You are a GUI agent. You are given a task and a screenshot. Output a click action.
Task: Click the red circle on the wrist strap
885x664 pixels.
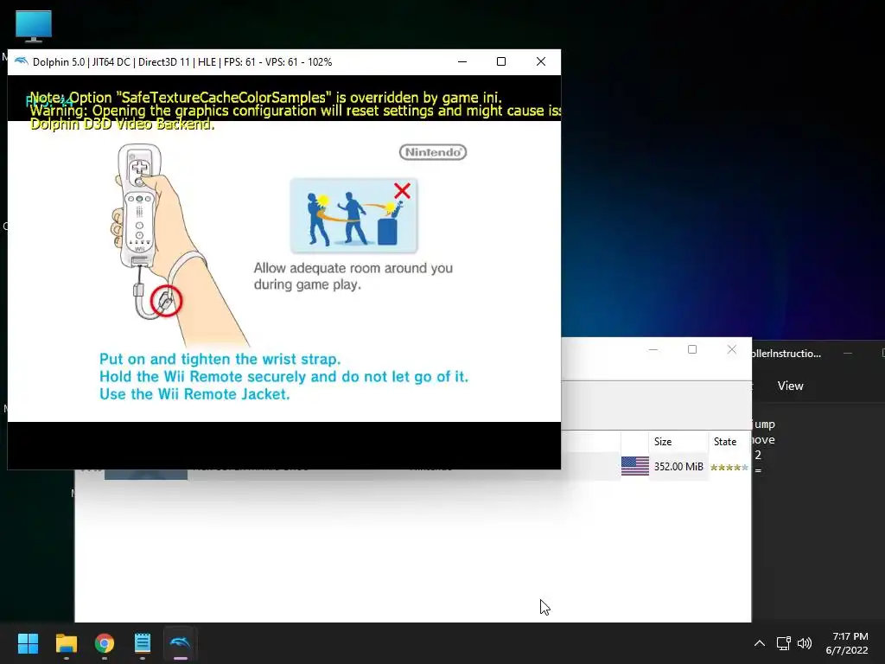pyautogui.click(x=166, y=301)
